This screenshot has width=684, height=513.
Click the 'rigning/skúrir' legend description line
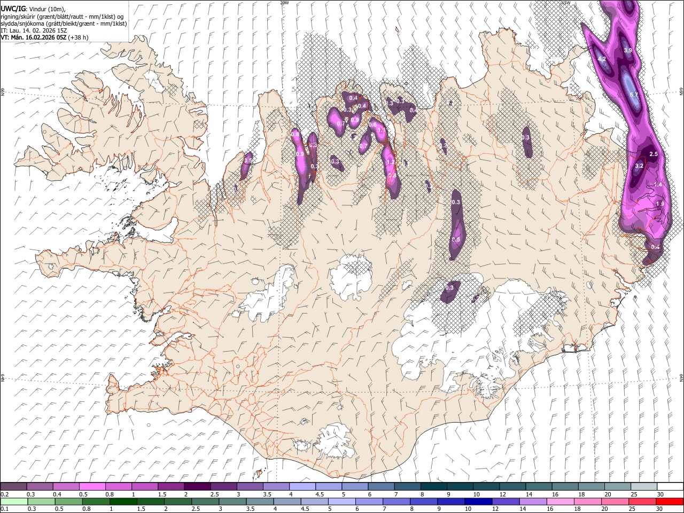62,17
